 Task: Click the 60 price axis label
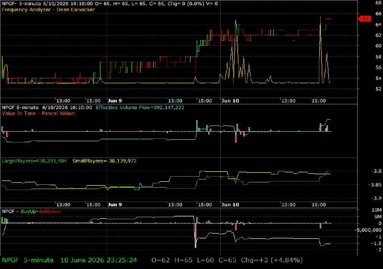click(x=378, y=46)
